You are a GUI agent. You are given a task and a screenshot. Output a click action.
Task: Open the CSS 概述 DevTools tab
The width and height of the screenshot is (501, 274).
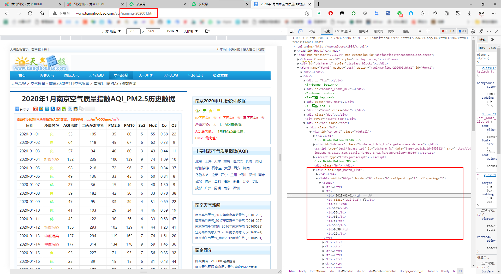[x=343, y=31]
